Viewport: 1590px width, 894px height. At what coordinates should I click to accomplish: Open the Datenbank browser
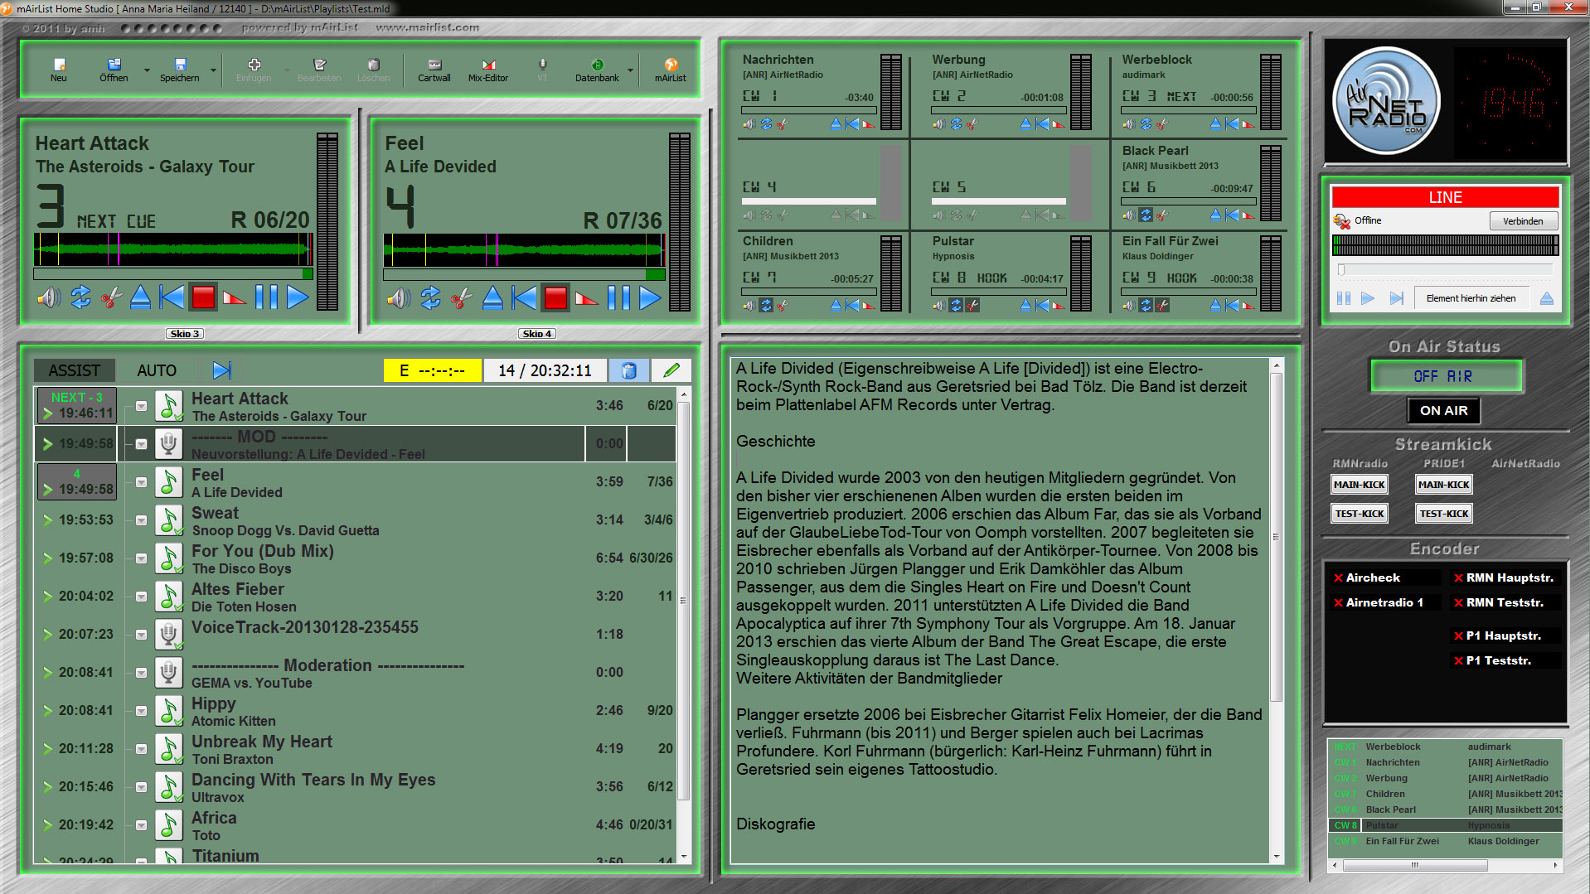pyautogui.click(x=597, y=70)
